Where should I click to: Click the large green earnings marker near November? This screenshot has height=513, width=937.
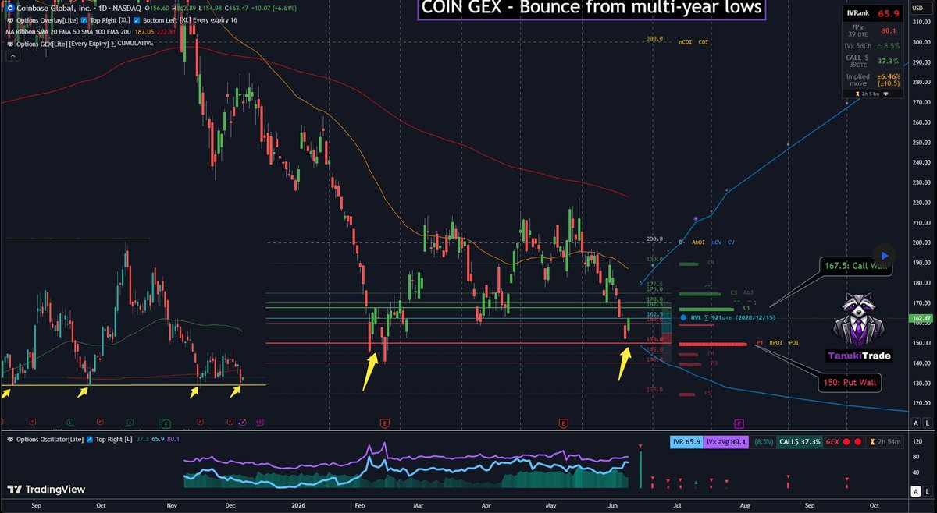click(166, 423)
